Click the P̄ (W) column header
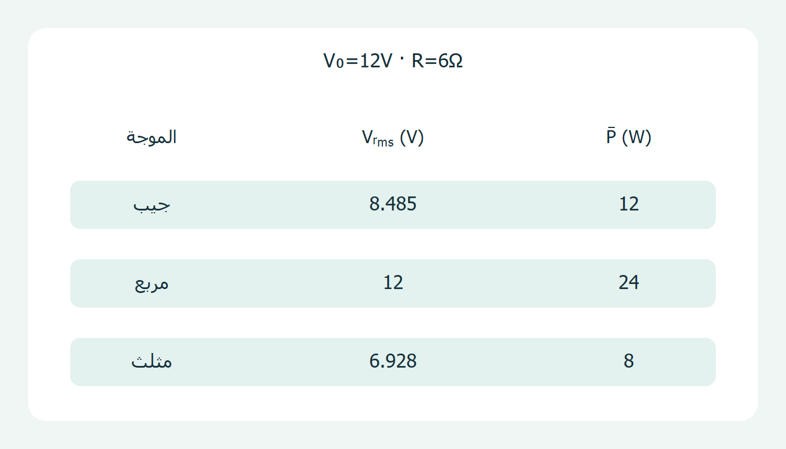This screenshot has width=786, height=449. tap(629, 137)
